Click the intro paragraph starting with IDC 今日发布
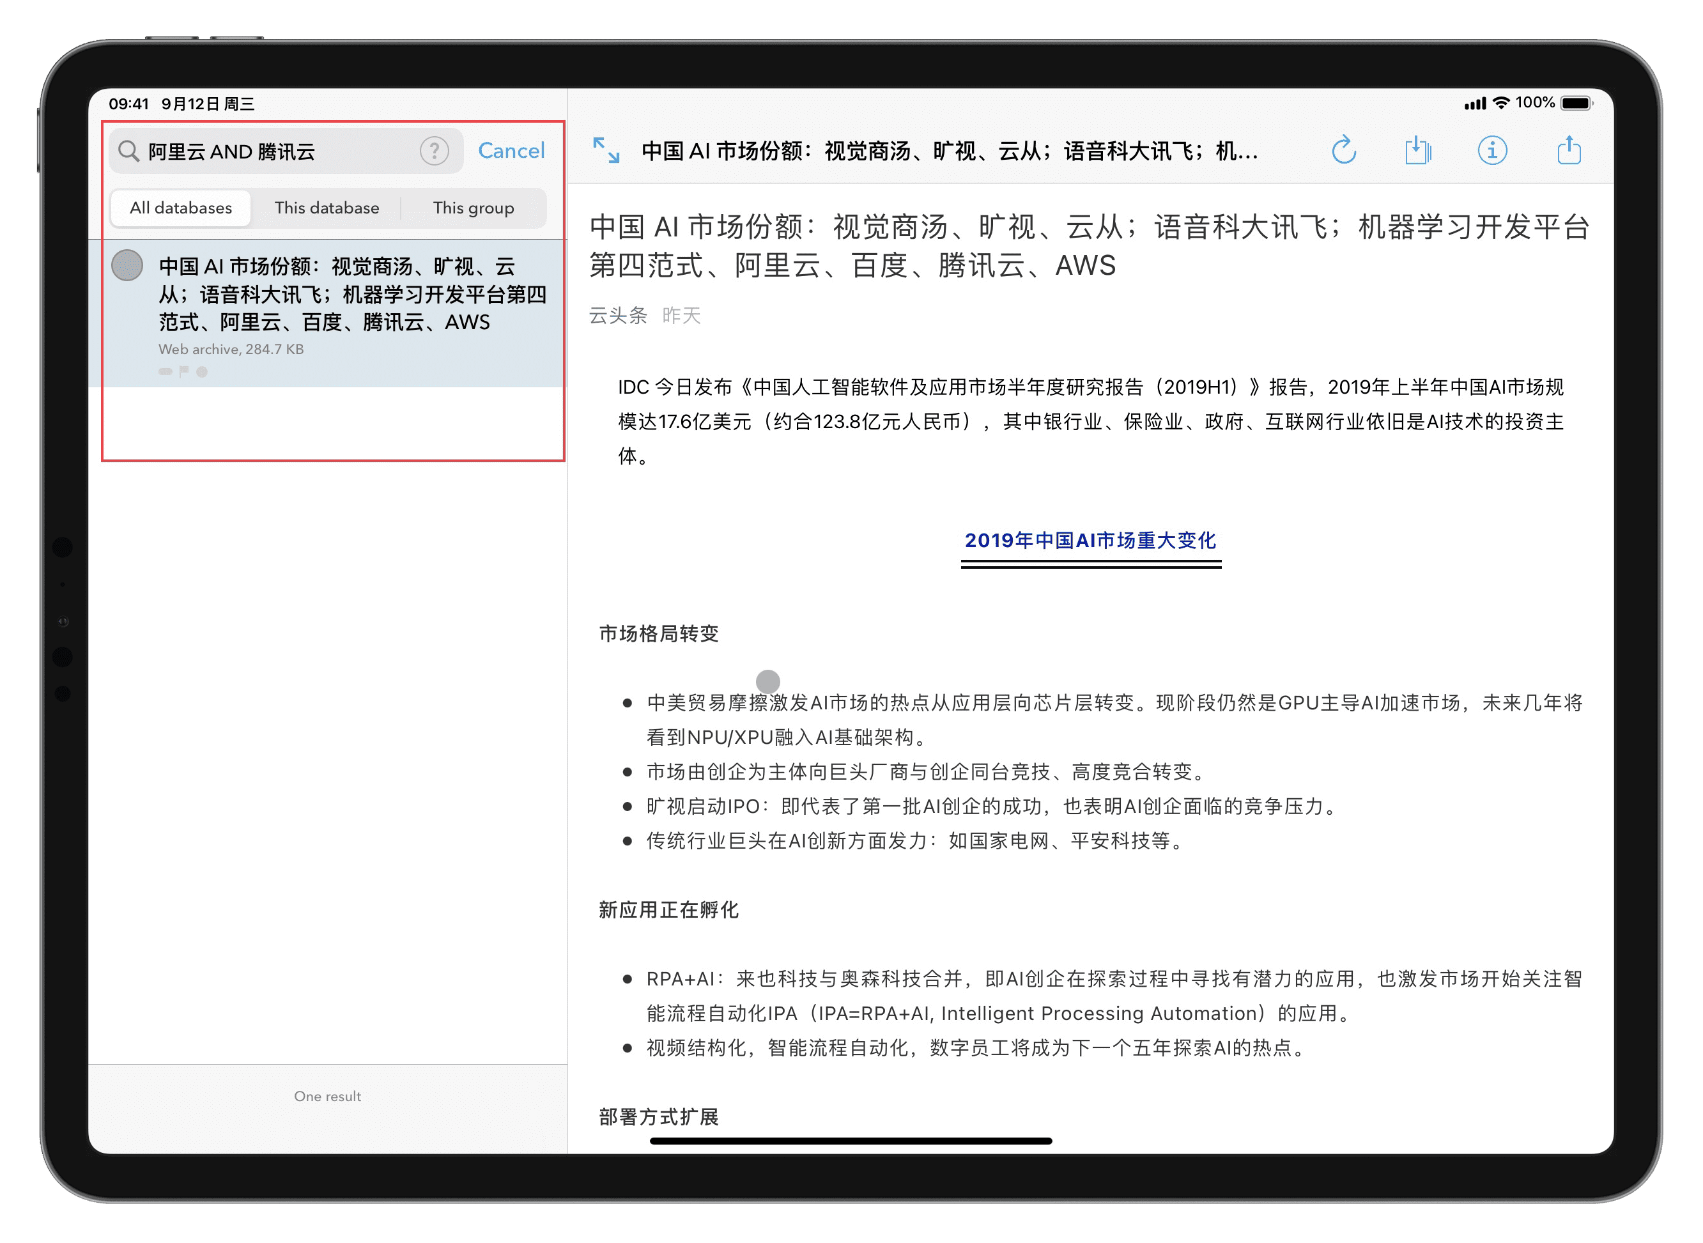The width and height of the screenshot is (1703, 1243). pos(1091,421)
